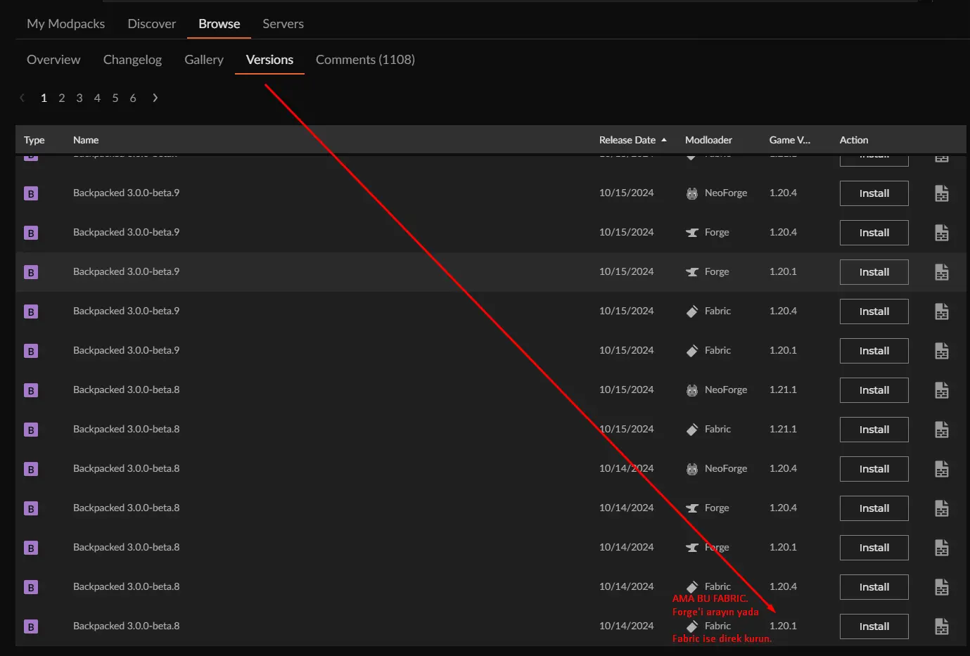Screen dimensions: 970x656
Task: Open file details icon for beta.8 NeoForge 1.20.4
Action: click(x=942, y=469)
